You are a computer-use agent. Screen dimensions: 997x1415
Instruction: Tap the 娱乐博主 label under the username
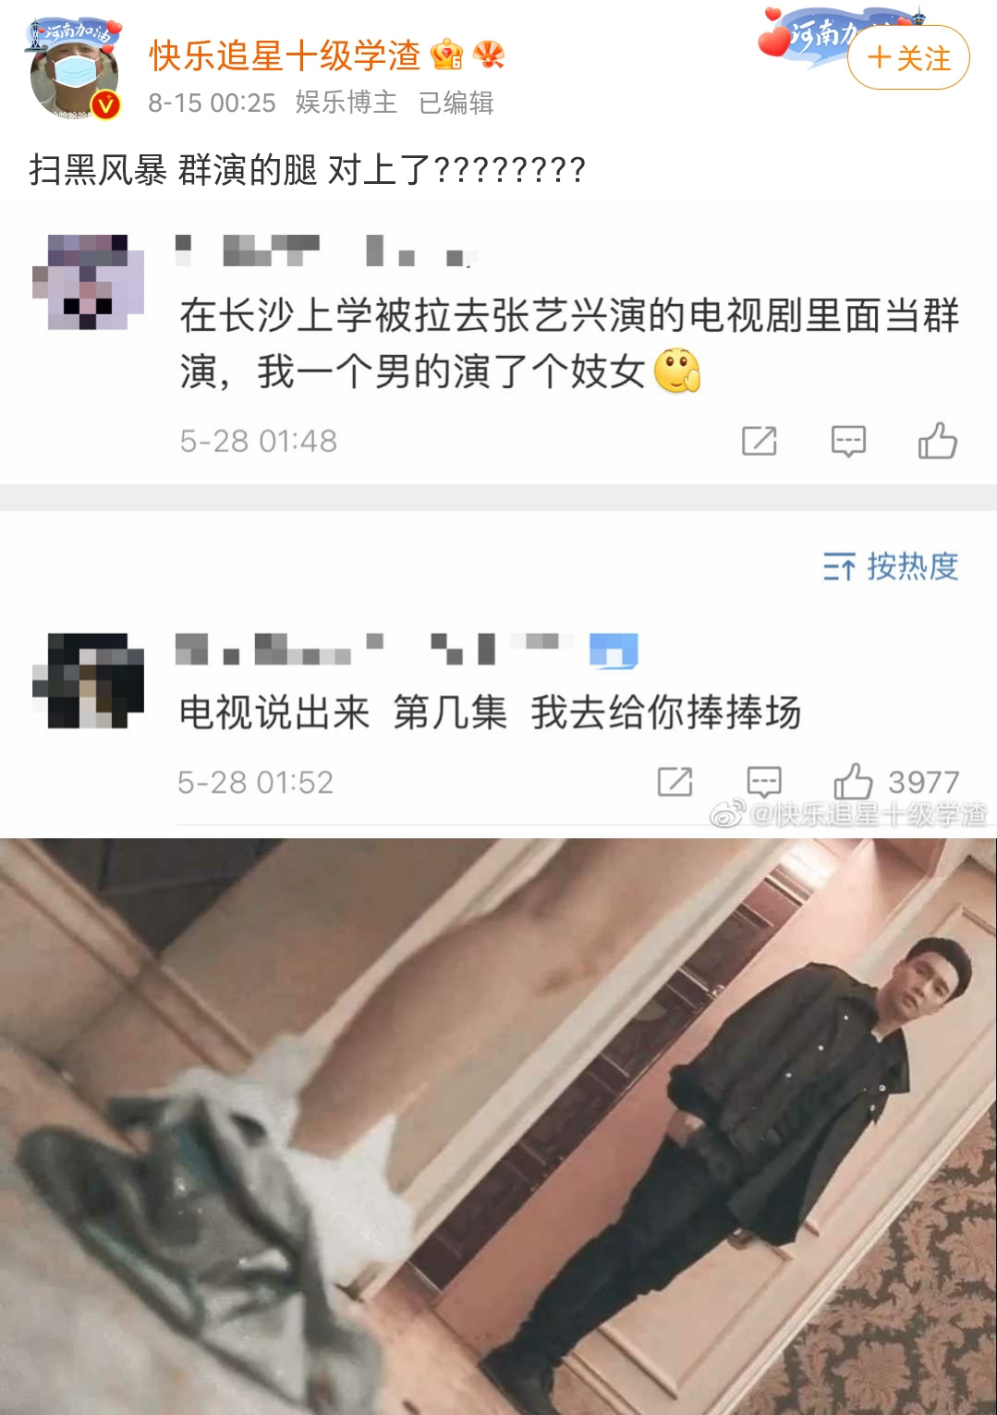[x=347, y=103]
